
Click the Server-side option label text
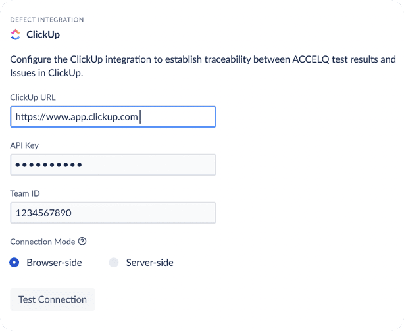149,263
